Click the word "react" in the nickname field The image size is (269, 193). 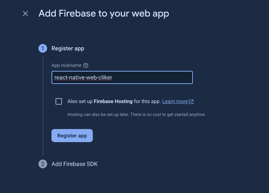(61, 78)
